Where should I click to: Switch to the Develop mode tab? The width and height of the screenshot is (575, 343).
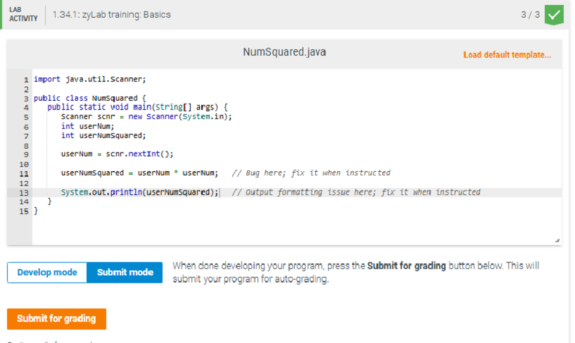tap(46, 272)
